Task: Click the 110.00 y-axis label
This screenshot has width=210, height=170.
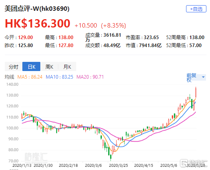Action: [12, 117]
